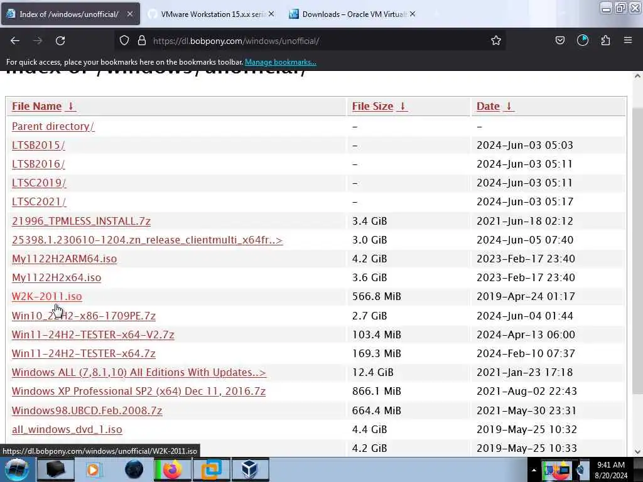Open the media player taskbar icon
643x482 pixels.
94,469
